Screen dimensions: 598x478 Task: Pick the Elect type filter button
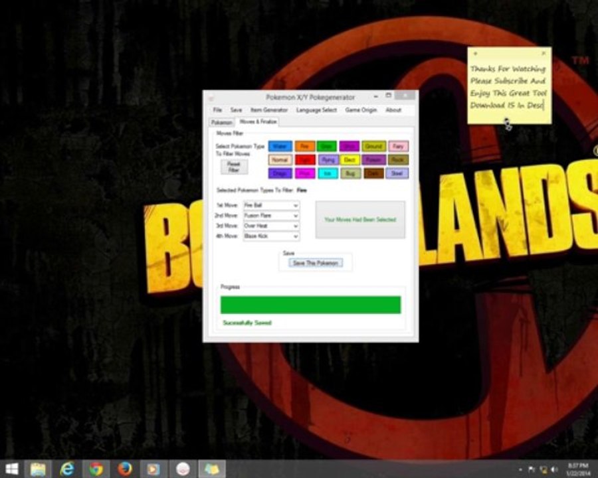349,160
